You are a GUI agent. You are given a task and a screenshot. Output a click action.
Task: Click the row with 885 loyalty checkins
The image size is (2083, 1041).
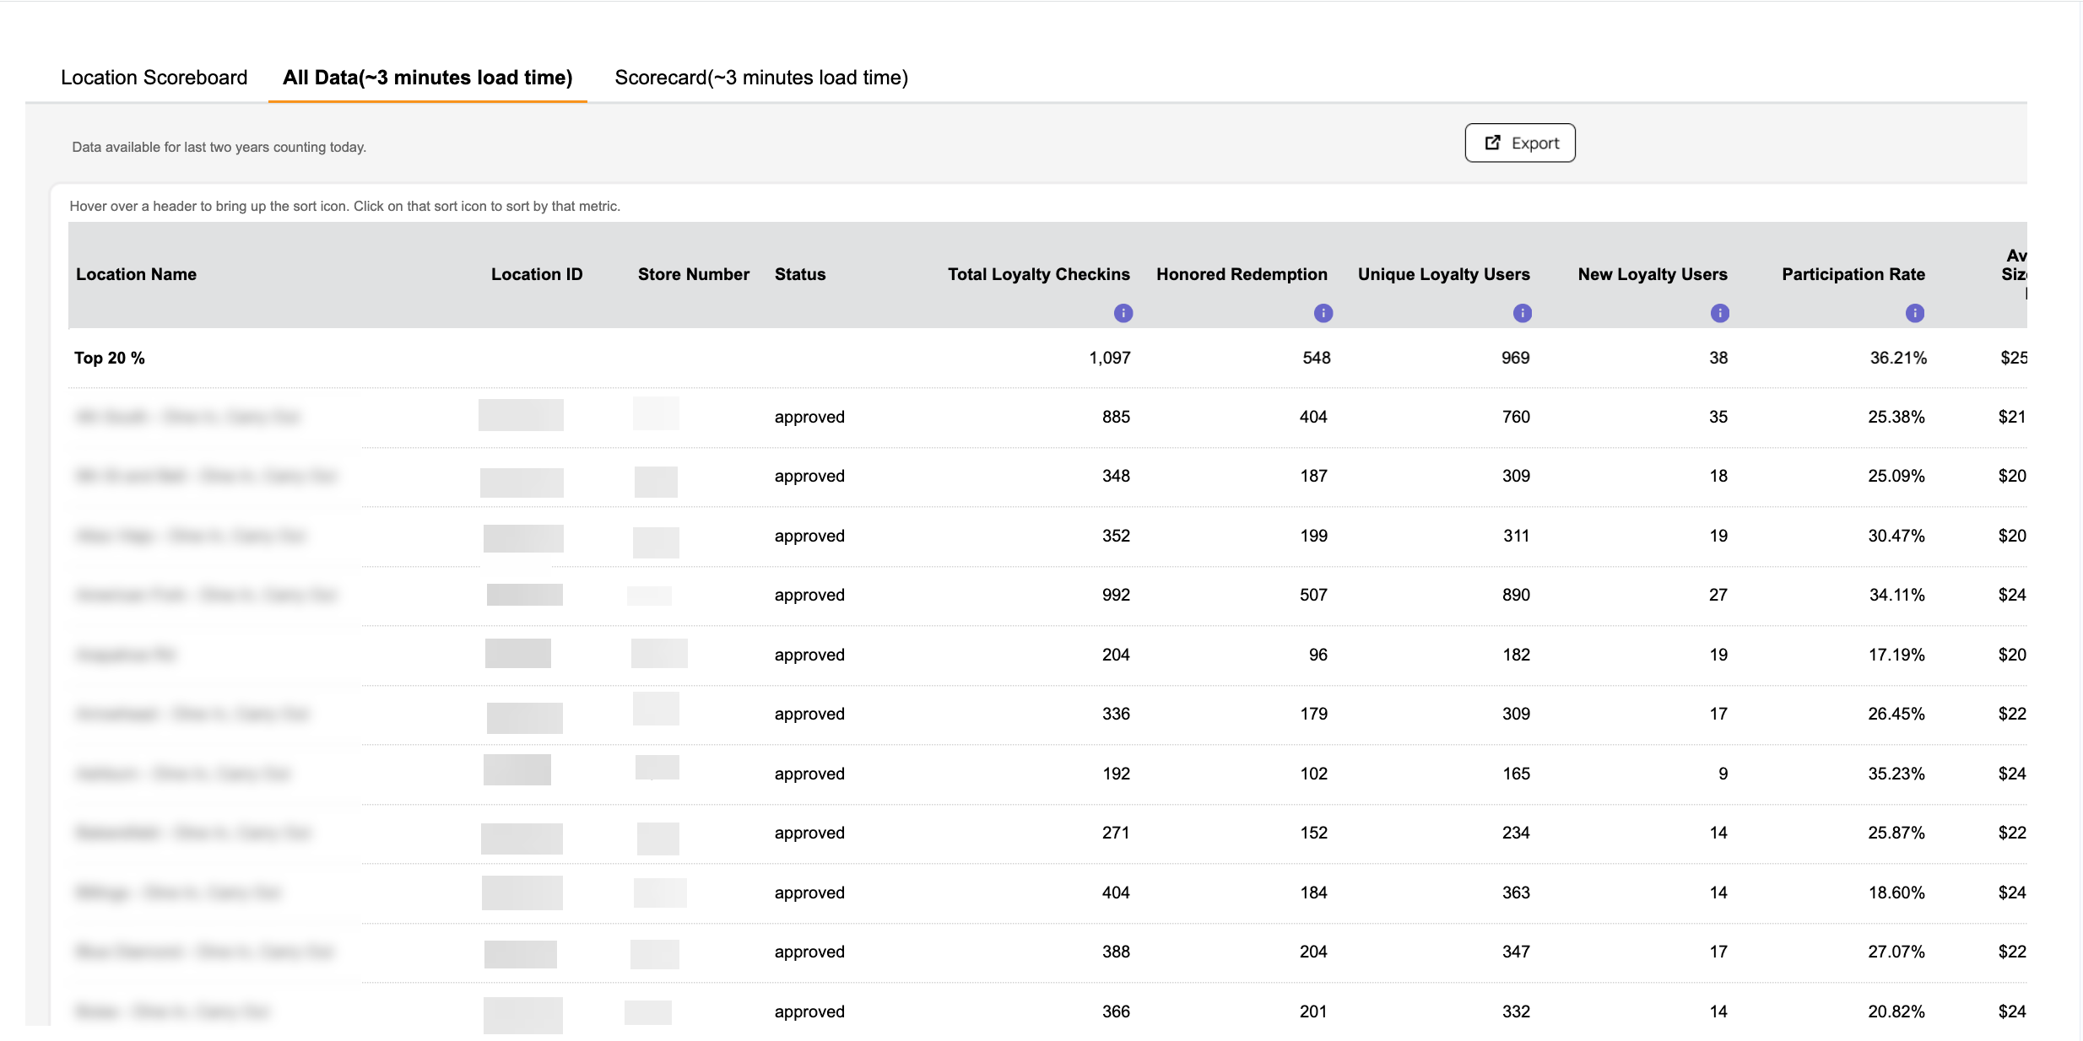click(x=1047, y=417)
